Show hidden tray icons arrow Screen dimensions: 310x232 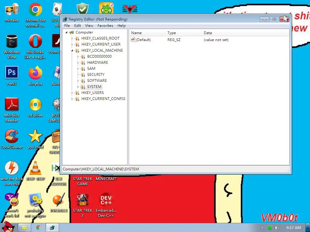pyautogui.click(x=262, y=228)
